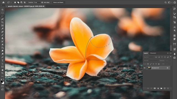Toggle the pixel layers filter
The image size is (177, 99).
point(156,57)
